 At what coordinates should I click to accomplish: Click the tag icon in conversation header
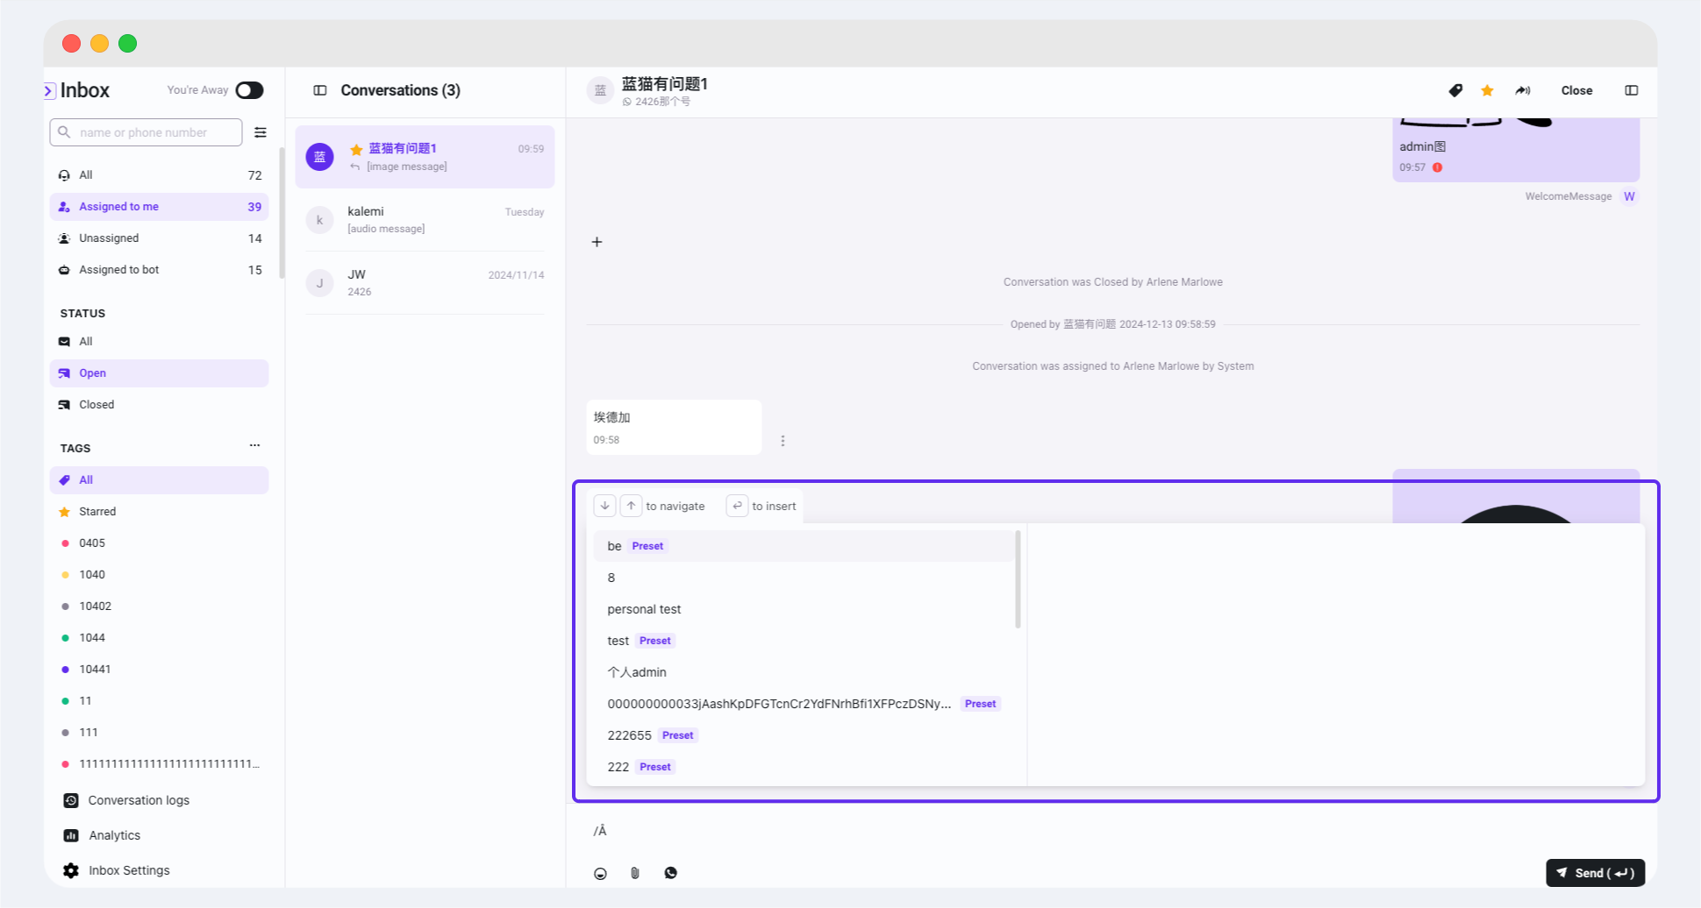click(1455, 90)
